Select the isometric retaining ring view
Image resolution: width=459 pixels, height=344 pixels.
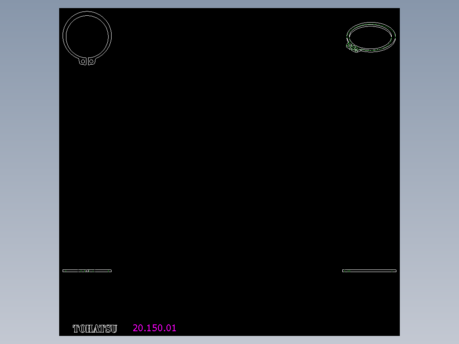tap(371, 37)
